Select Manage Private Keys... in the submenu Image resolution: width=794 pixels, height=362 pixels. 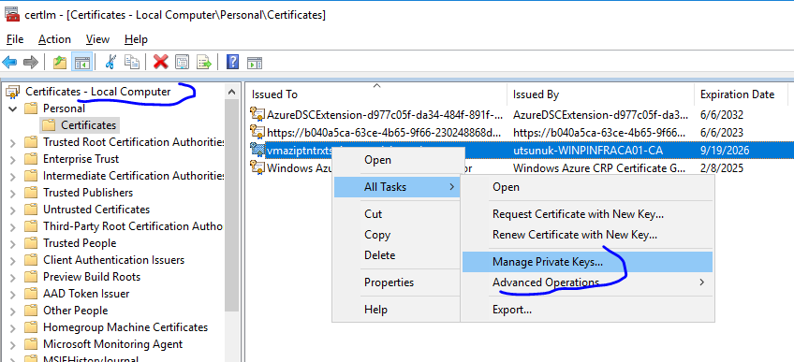[x=587, y=262]
